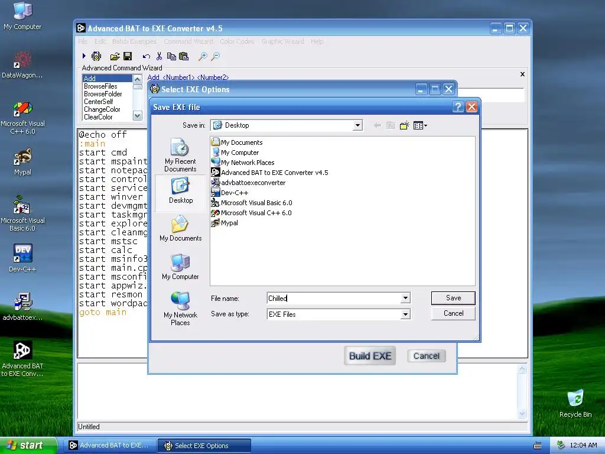Open the Color Codes menu
Viewport: 605px width, 454px height.
(237, 41)
